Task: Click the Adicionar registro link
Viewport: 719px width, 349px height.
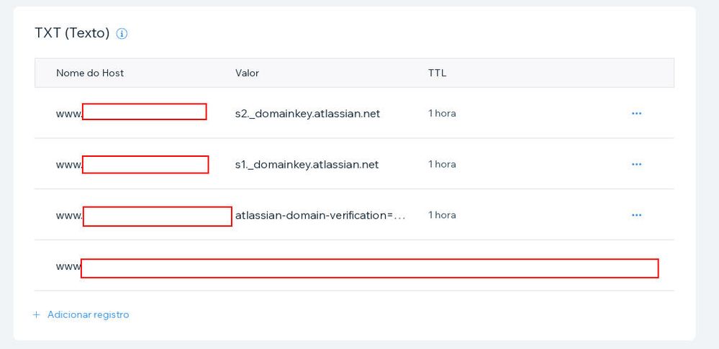Action: tap(88, 314)
